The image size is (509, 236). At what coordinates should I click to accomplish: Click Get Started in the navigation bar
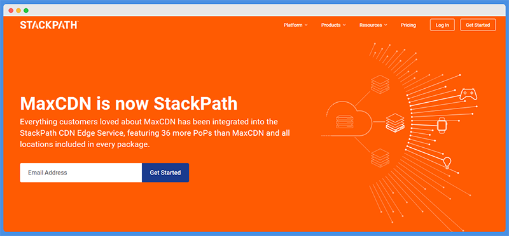[478, 25]
